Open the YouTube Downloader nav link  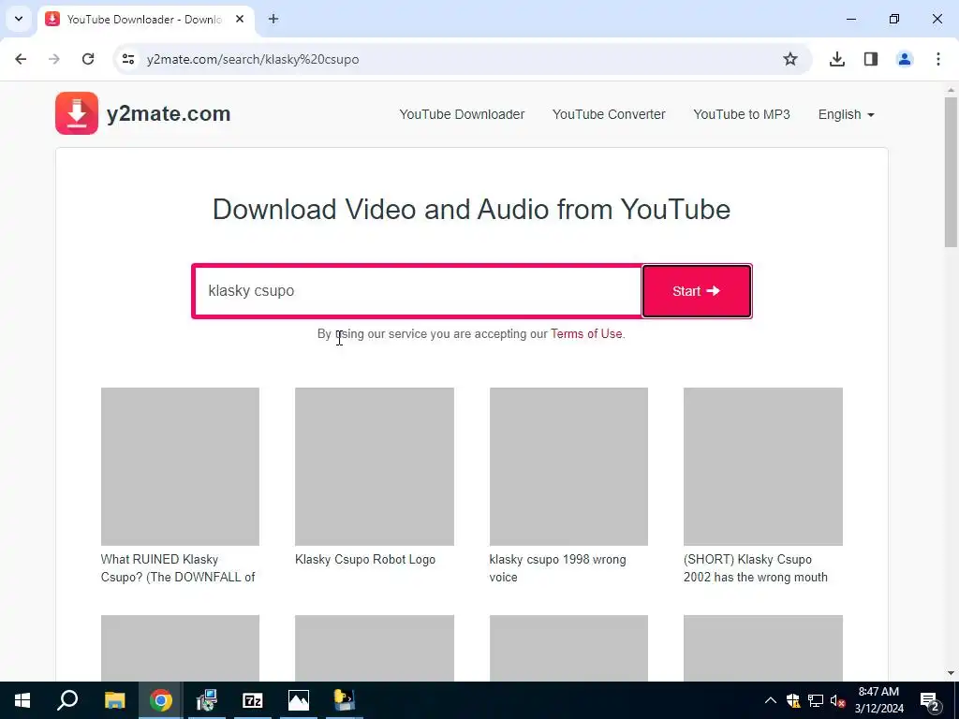(462, 114)
